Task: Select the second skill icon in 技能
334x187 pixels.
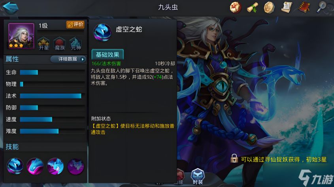Action: (35, 166)
